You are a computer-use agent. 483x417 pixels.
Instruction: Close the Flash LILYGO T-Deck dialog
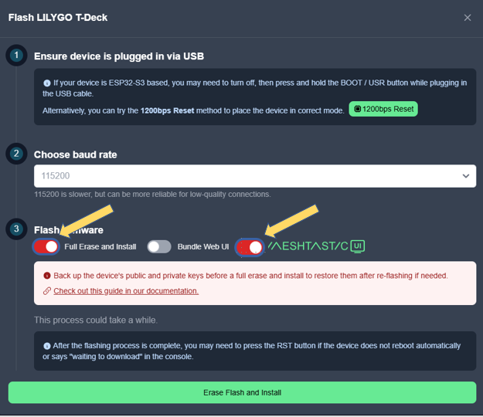[x=468, y=18]
